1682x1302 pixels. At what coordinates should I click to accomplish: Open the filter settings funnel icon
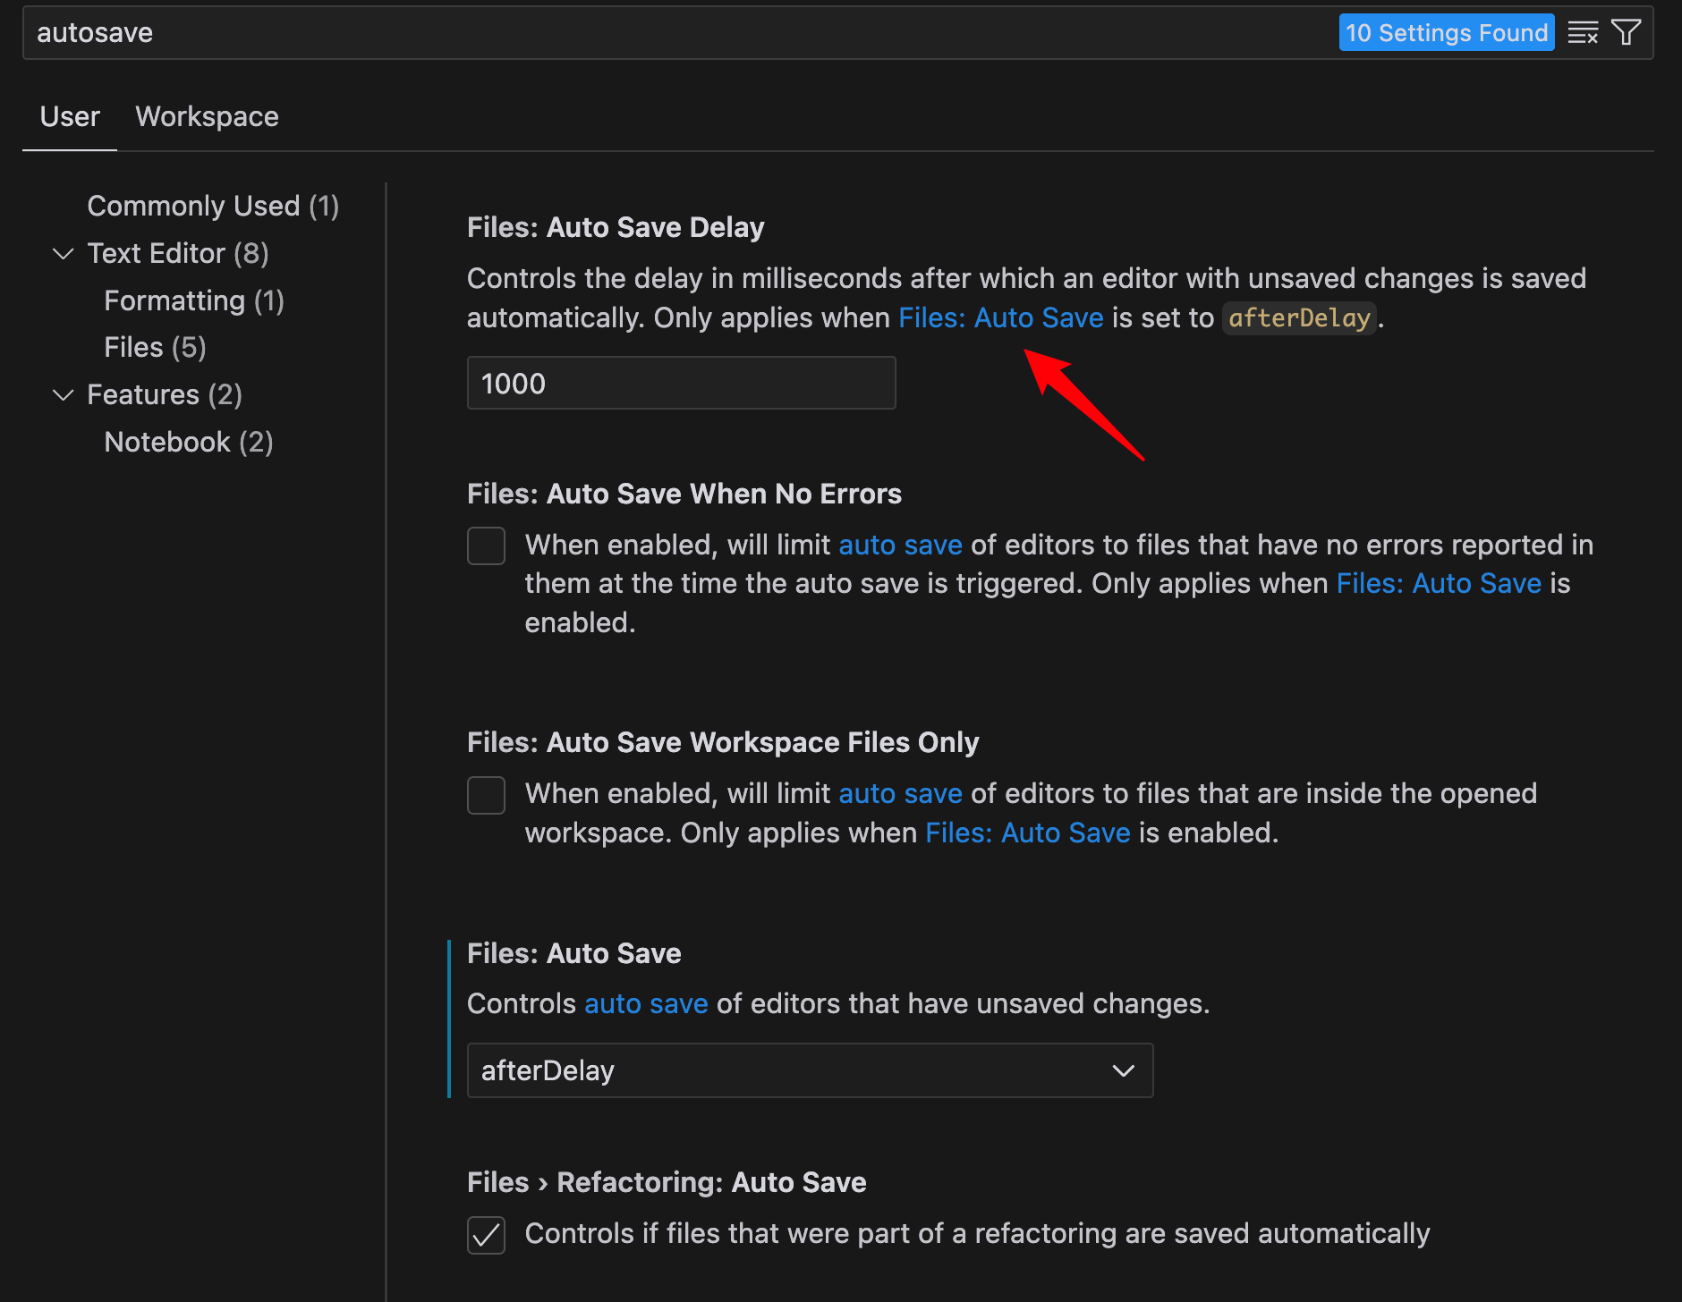(1626, 32)
